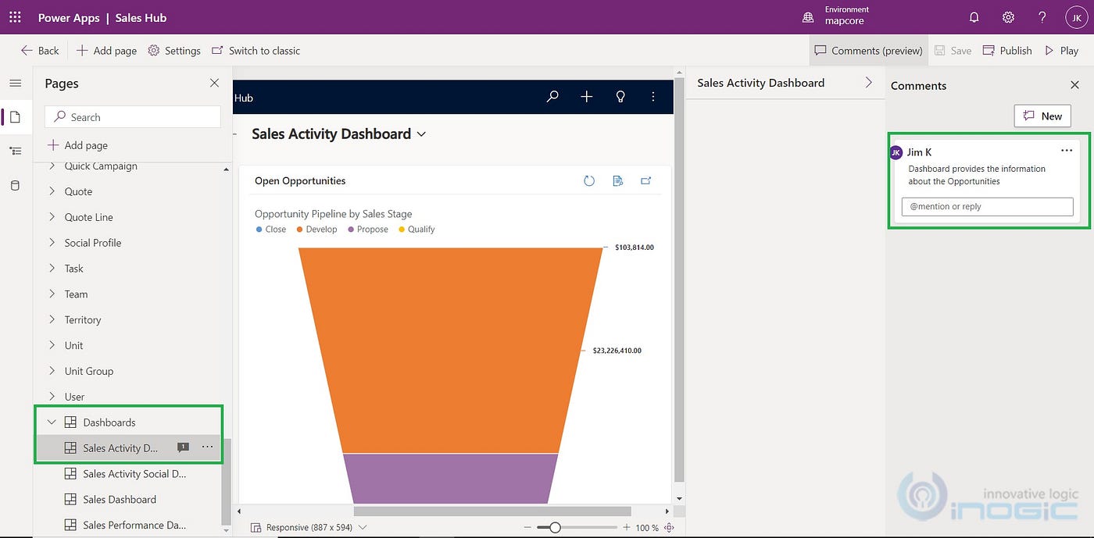The image size is (1094, 538).
Task: Click search magnifier in preview header
Action: coord(552,97)
